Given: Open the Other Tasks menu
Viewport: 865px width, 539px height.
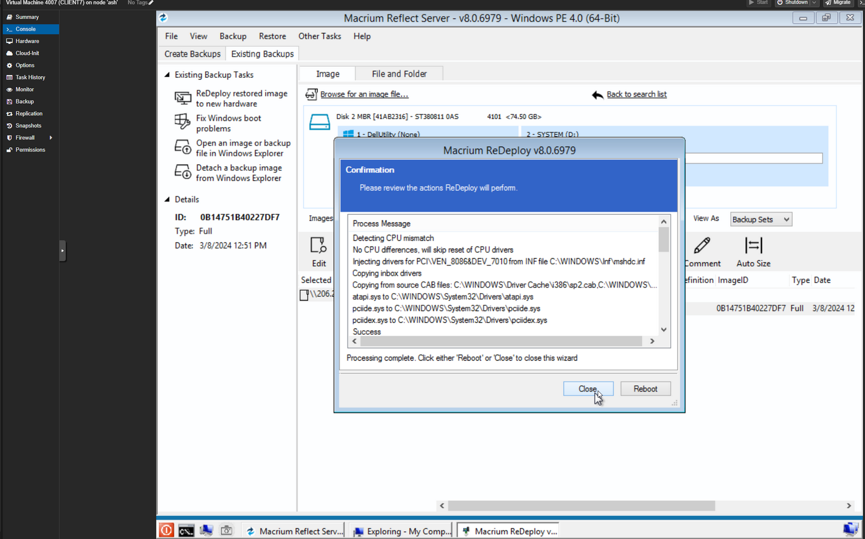Looking at the screenshot, I should [x=320, y=36].
